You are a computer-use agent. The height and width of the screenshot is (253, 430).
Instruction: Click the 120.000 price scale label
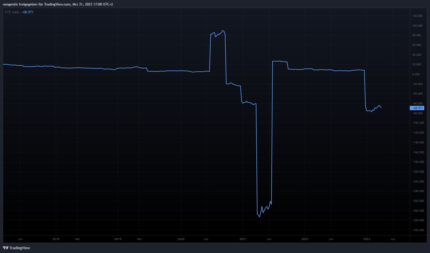(417, 16)
